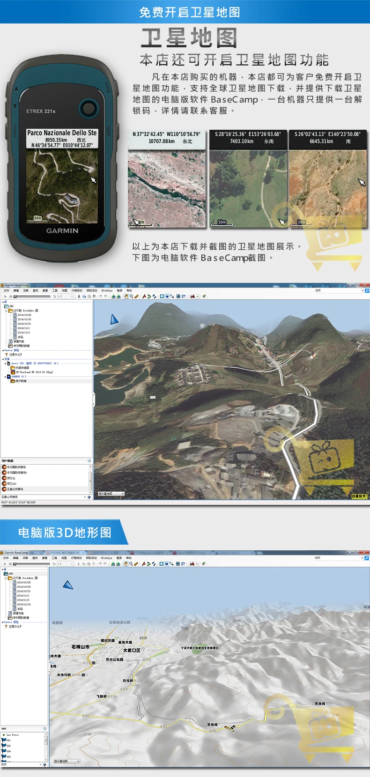Image resolution: width=370 pixels, height=777 pixels.
Task: Select Les Patis entry in lower window list
Action: click(x=10, y=735)
